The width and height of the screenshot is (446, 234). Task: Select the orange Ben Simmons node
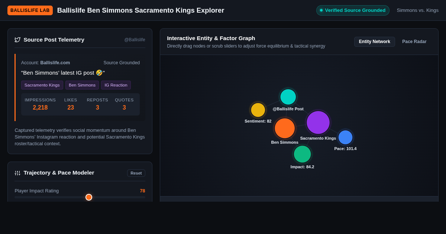click(x=285, y=128)
